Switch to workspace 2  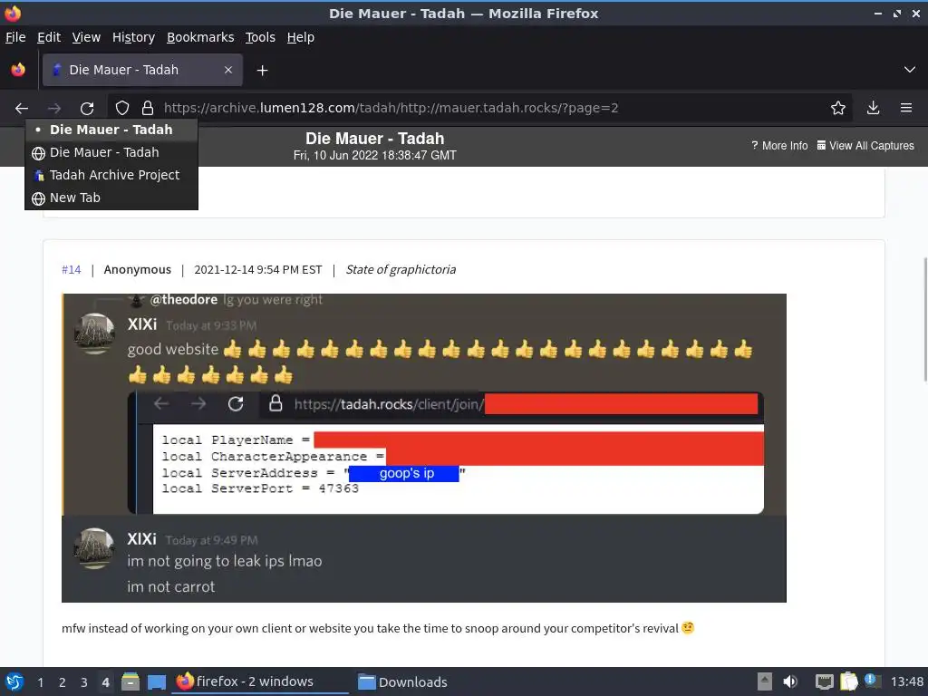(63, 682)
